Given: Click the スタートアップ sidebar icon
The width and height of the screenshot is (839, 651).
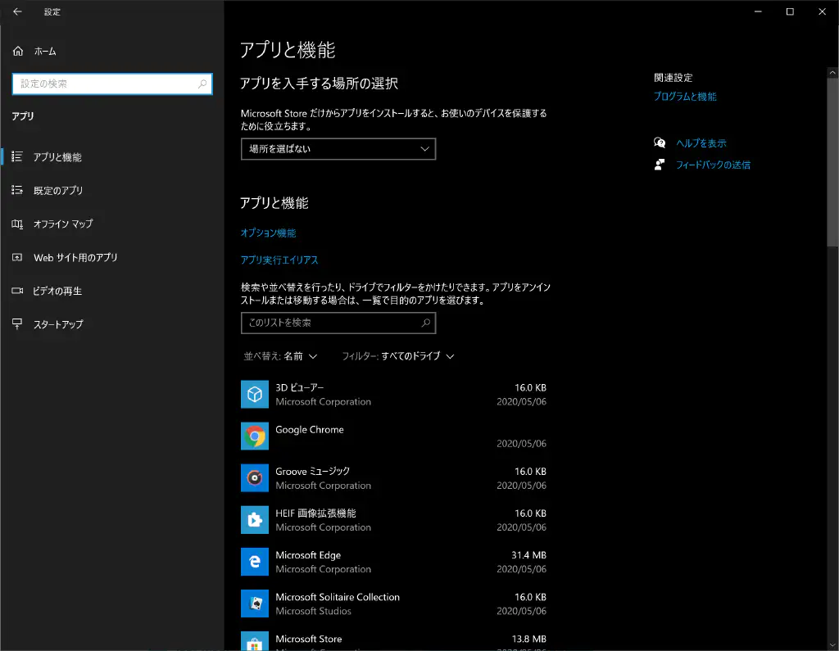Looking at the screenshot, I should pyautogui.click(x=17, y=324).
